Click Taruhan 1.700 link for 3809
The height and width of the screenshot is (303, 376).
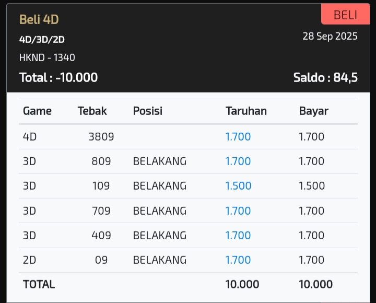[x=238, y=136]
